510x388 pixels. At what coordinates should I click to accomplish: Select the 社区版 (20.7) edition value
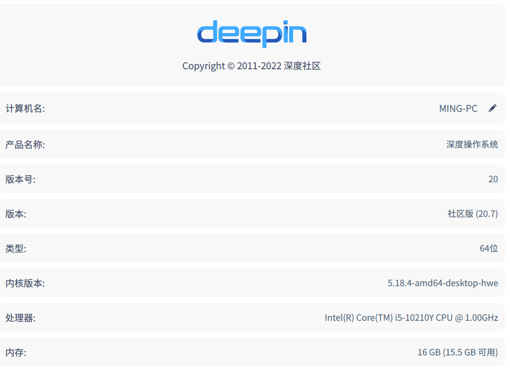[x=473, y=214]
